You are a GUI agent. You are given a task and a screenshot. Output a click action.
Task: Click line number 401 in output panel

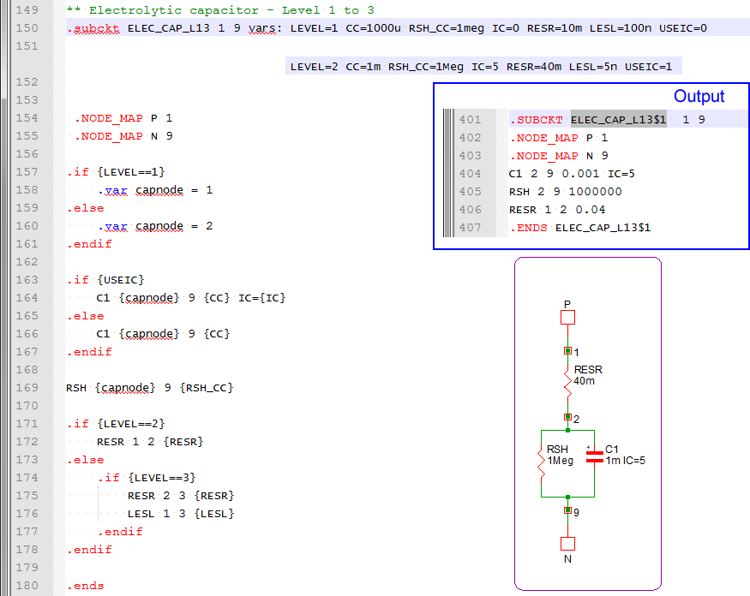pyautogui.click(x=470, y=120)
